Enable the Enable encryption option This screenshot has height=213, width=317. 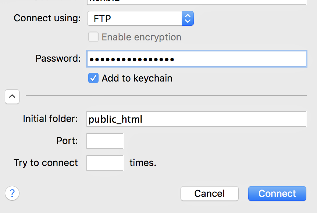coord(93,37)
